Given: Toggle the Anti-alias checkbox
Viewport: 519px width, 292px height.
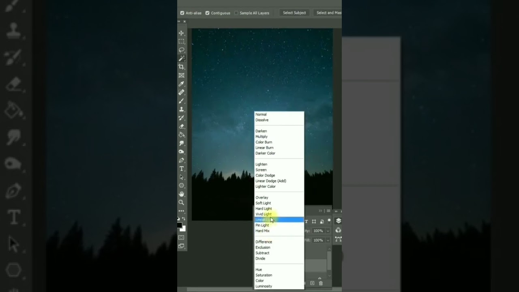Looking at the screenshot, I should tap(182, 13).
